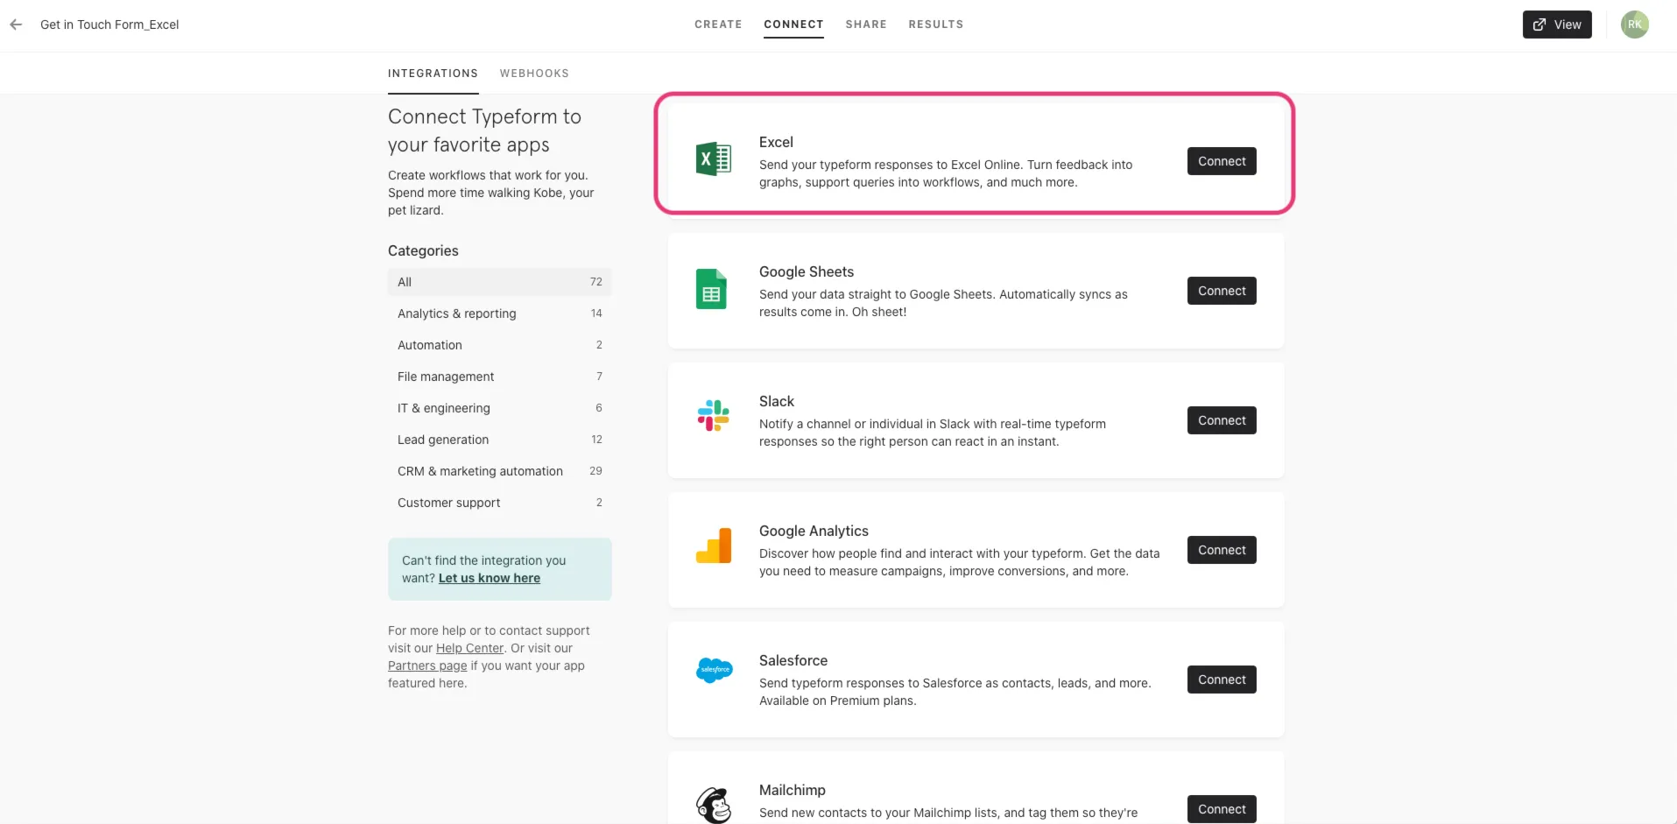Click the Google Sheets card title

coord(807,271)
